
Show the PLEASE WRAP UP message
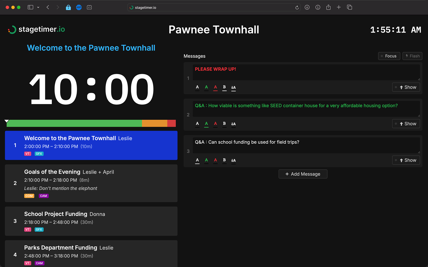click(x=406, y=87)
